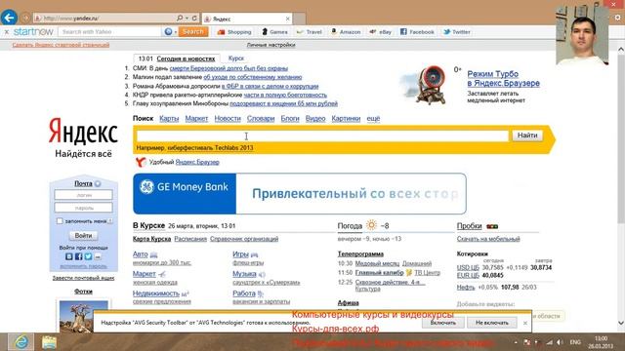Open Маркет service above search bar

(196, 119)
